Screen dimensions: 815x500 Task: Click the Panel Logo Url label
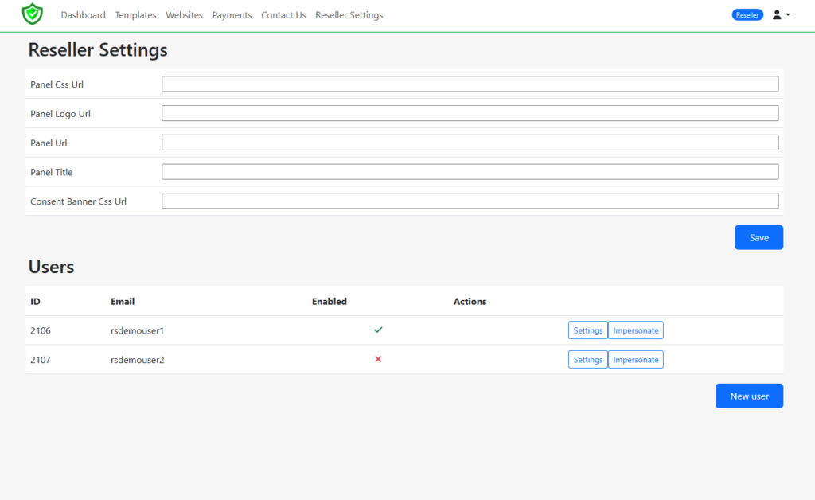(60, 113)
